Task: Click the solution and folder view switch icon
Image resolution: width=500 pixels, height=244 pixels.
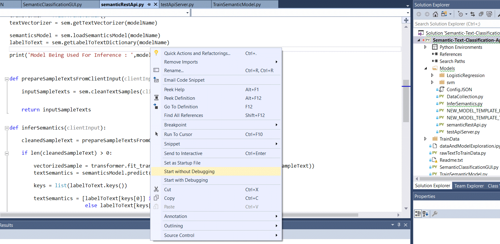Action: click(444, 14)
